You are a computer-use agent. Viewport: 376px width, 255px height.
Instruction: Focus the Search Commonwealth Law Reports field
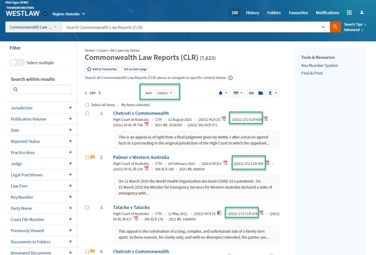(x=192, y=27)
